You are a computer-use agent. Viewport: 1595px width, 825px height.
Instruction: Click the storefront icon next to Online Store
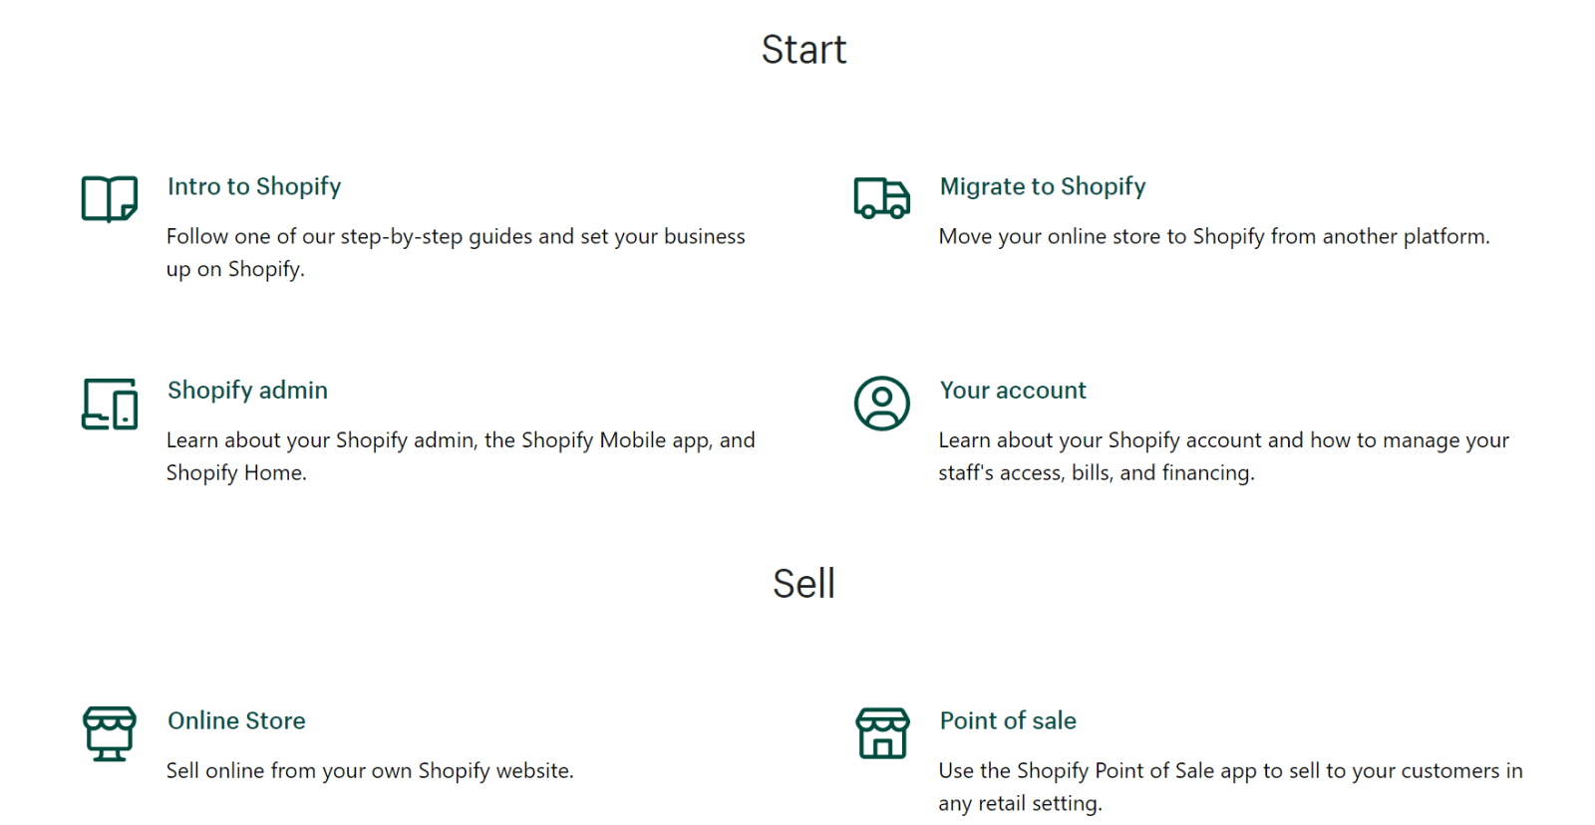coord(108,734)
